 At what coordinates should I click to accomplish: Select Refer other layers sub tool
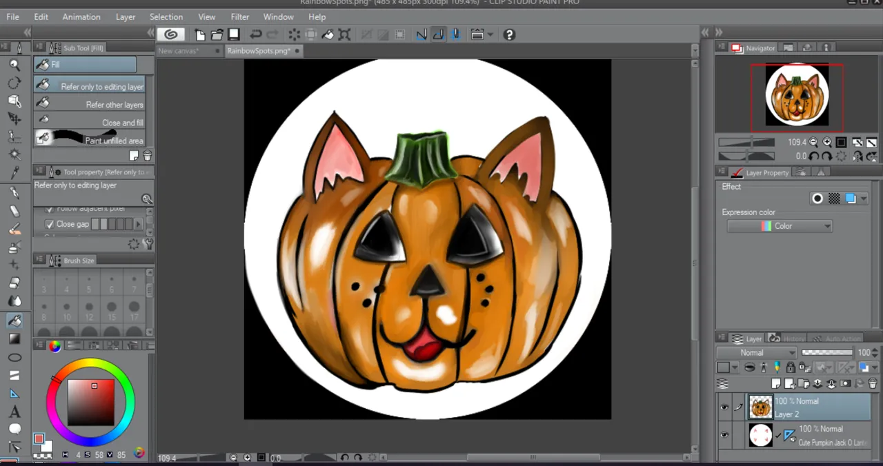click(x=90, y=105)
